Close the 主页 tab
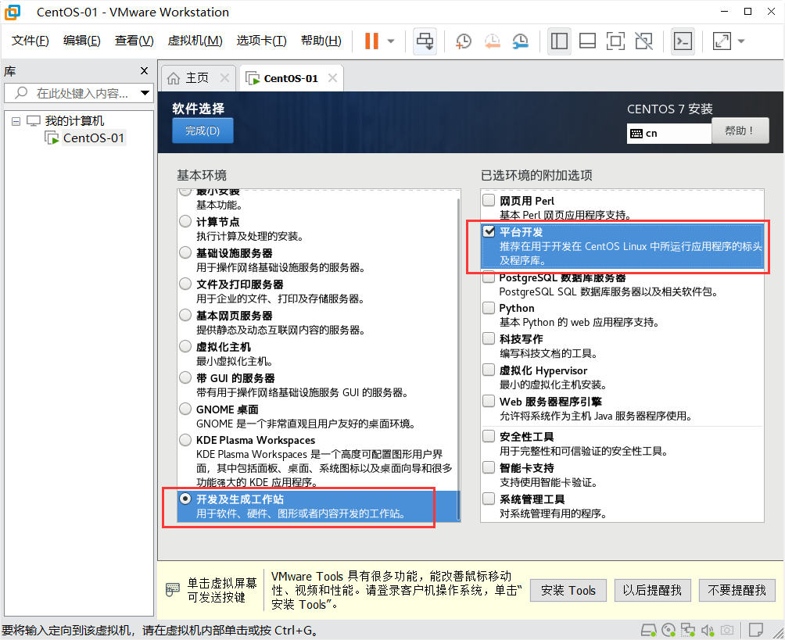 [x=224, y=78]
